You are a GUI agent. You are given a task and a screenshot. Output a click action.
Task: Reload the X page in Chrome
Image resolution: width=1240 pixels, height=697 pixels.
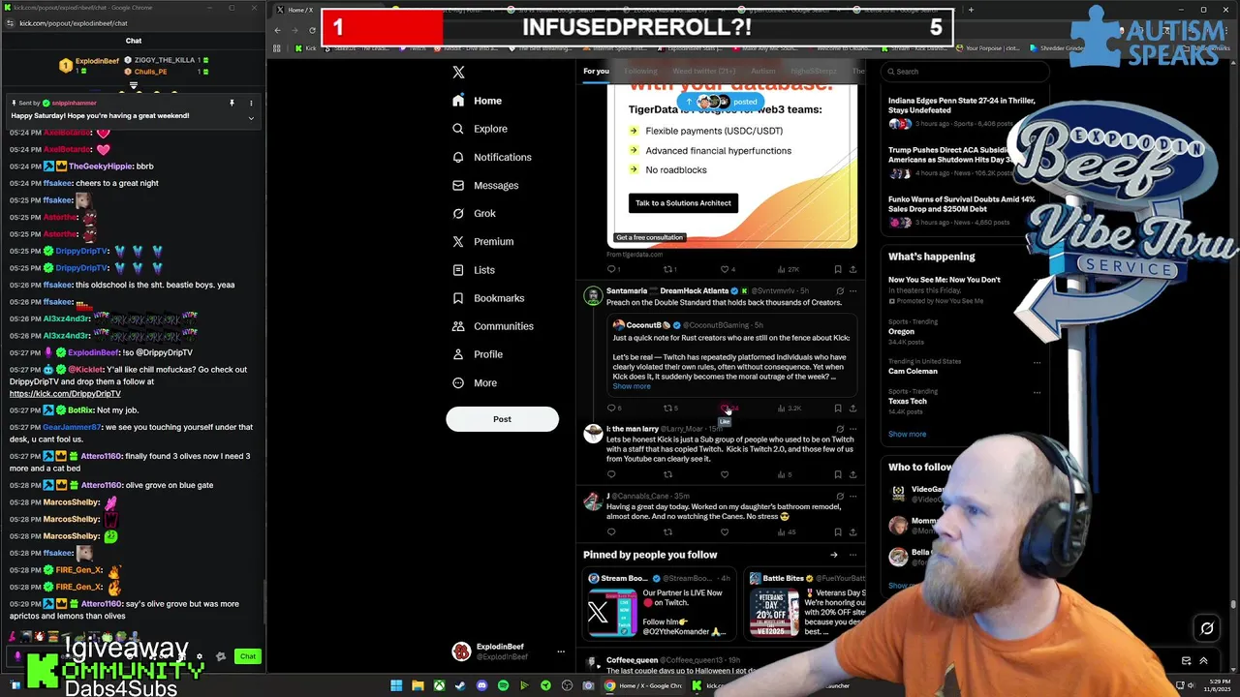pos(312,30)
